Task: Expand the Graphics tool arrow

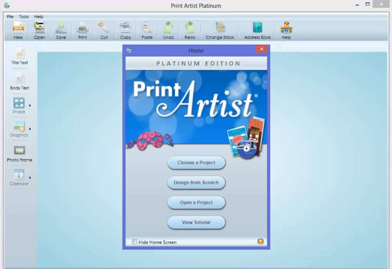Action: 30,129
